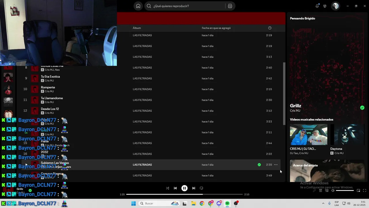This screenshot has width=369, height=208.
Task: Open File Explorer from the taskbar
Action: click(193, 203)
